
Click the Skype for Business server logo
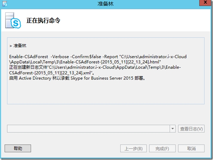(x=13, y=20)
